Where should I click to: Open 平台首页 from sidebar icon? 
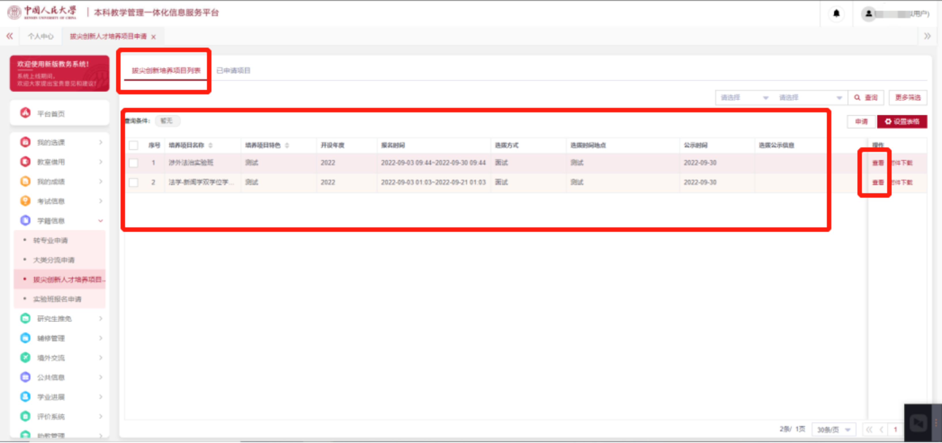25,113
